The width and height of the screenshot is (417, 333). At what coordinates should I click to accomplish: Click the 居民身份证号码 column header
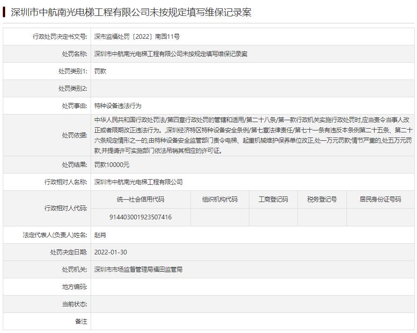(380, 199)
